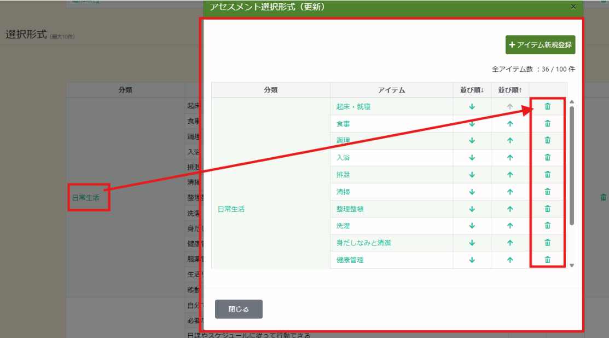The image size is (609, 338).
Task: Delete the 健康管理 item via trash icon
Action: pos(547,260)
